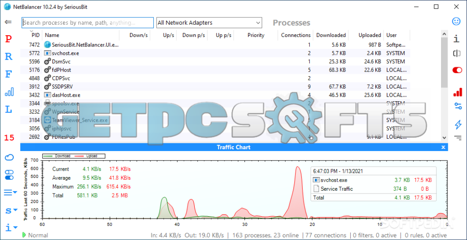The width and height of the screenshot is (467, 240).
Task: Sort by Down/s column header
Action: (x=139, y=35)
